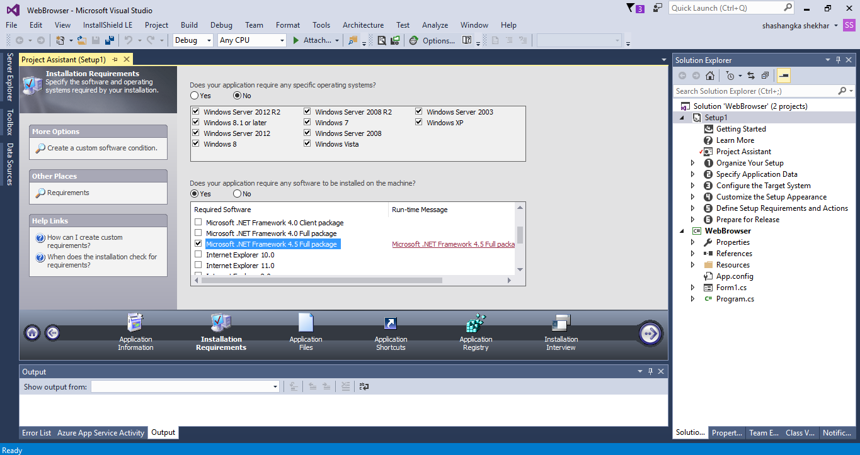860x455 pixels.
Task: Switch to the Error List tab
Action: click(x=37, y=433)
